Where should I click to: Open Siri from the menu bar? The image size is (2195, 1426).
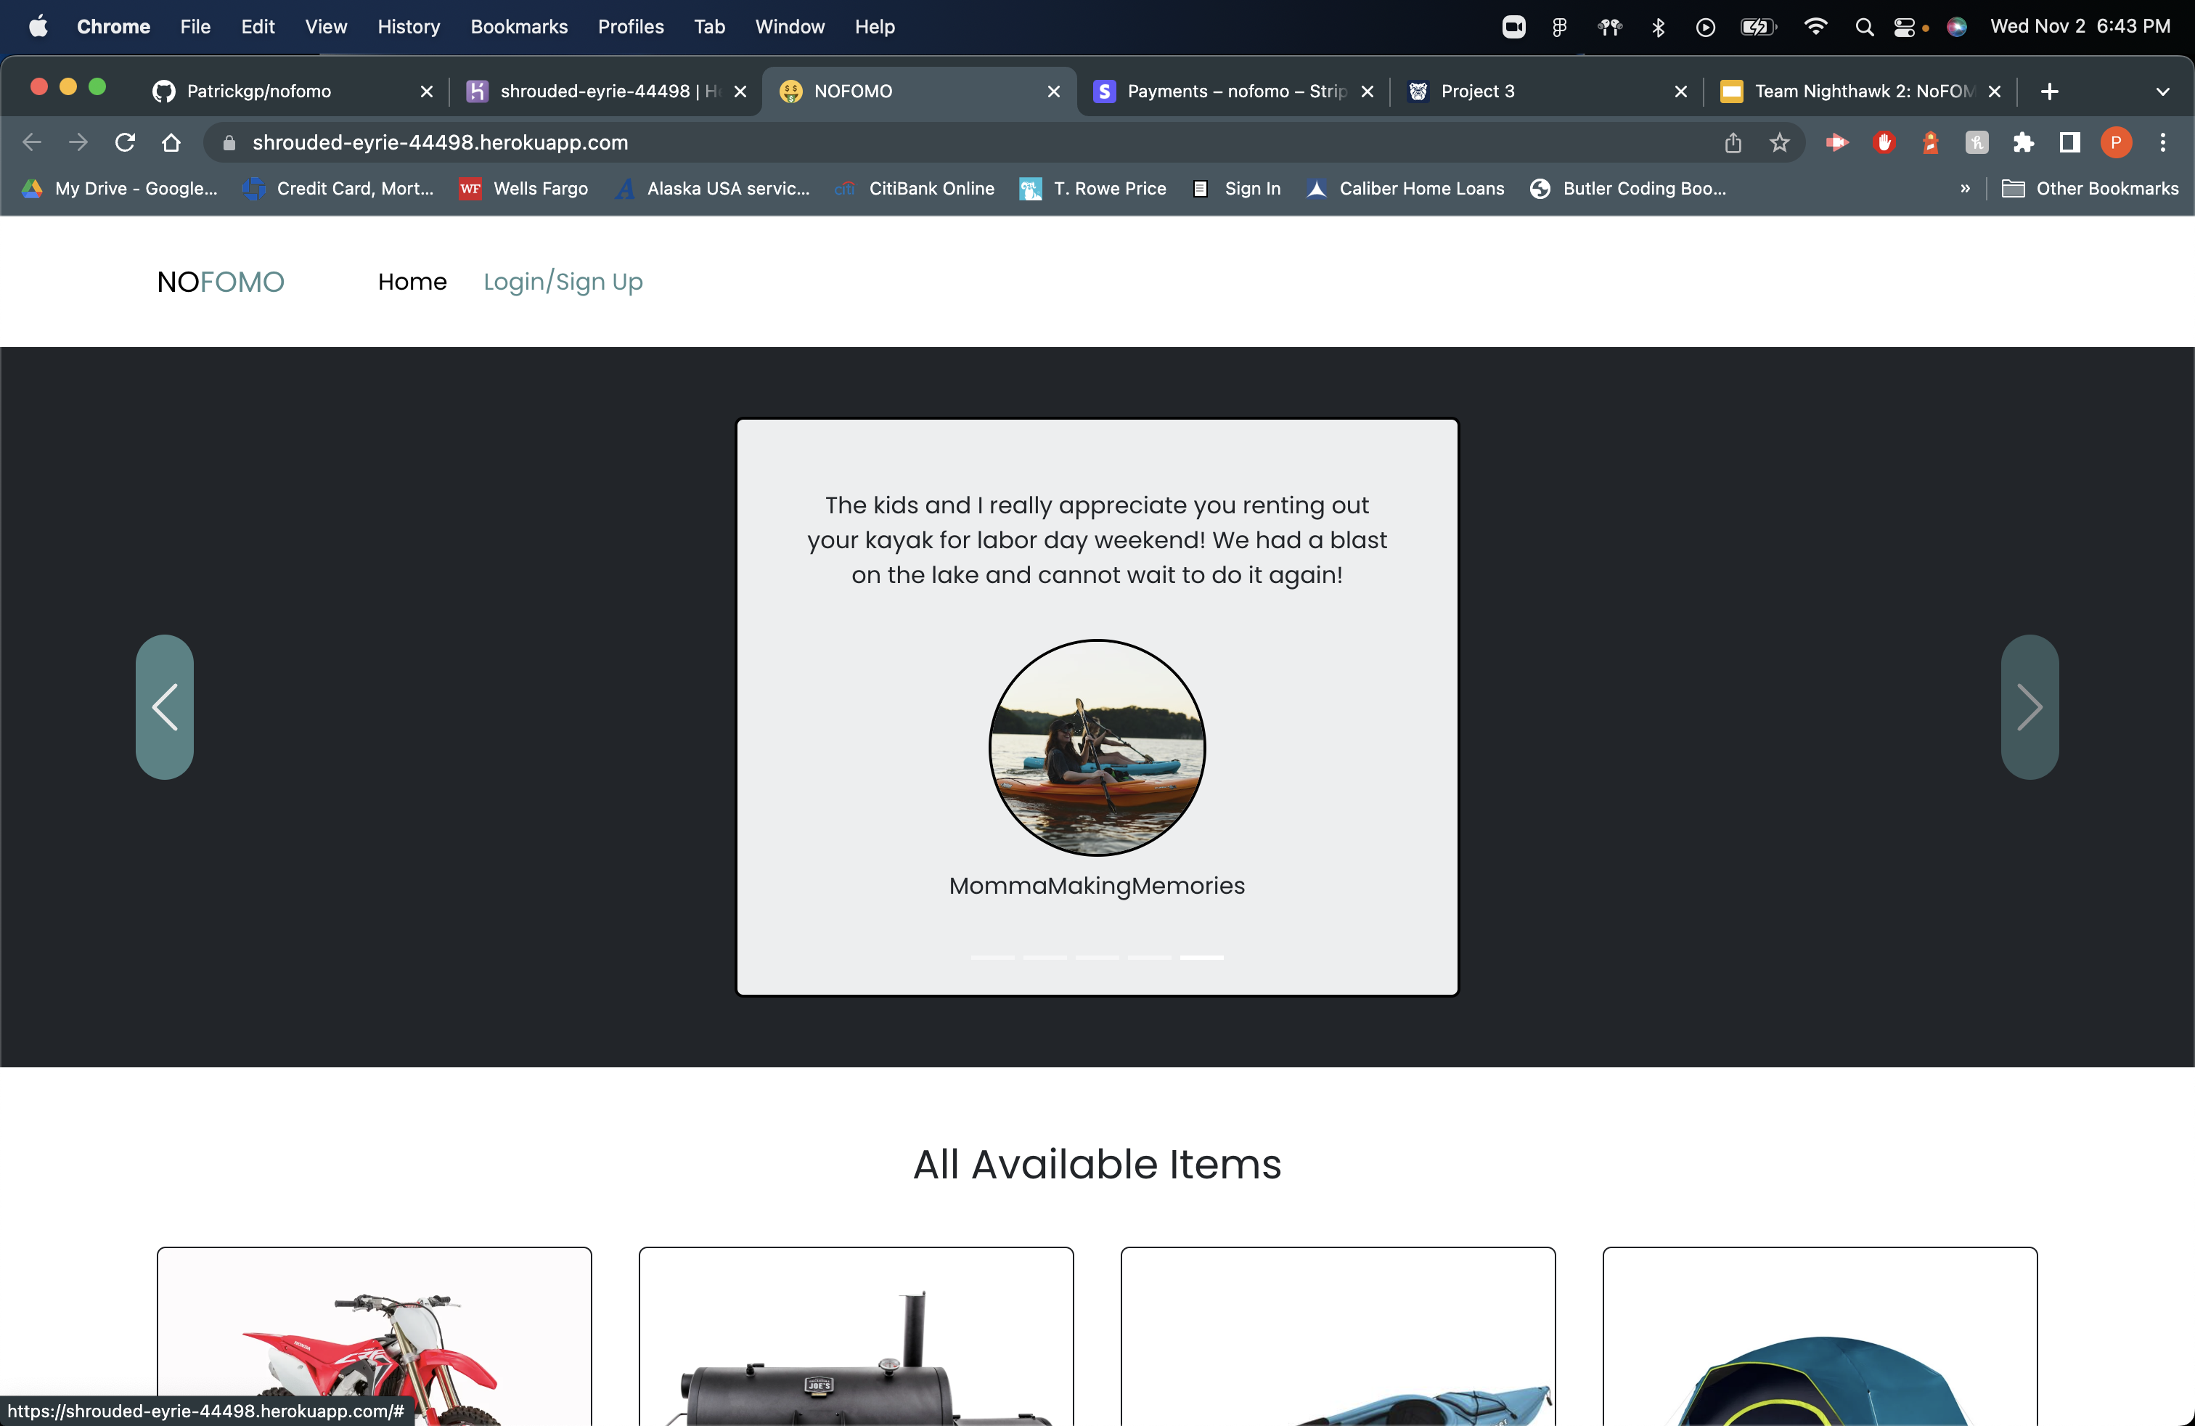1957,27
